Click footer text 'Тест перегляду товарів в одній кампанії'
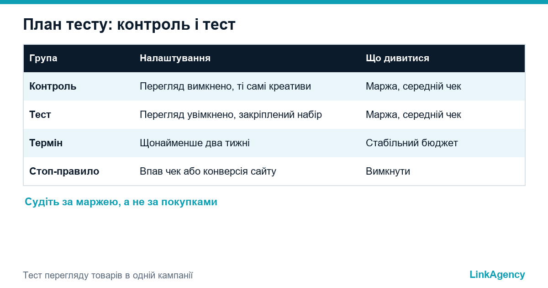 pos(108,275)
